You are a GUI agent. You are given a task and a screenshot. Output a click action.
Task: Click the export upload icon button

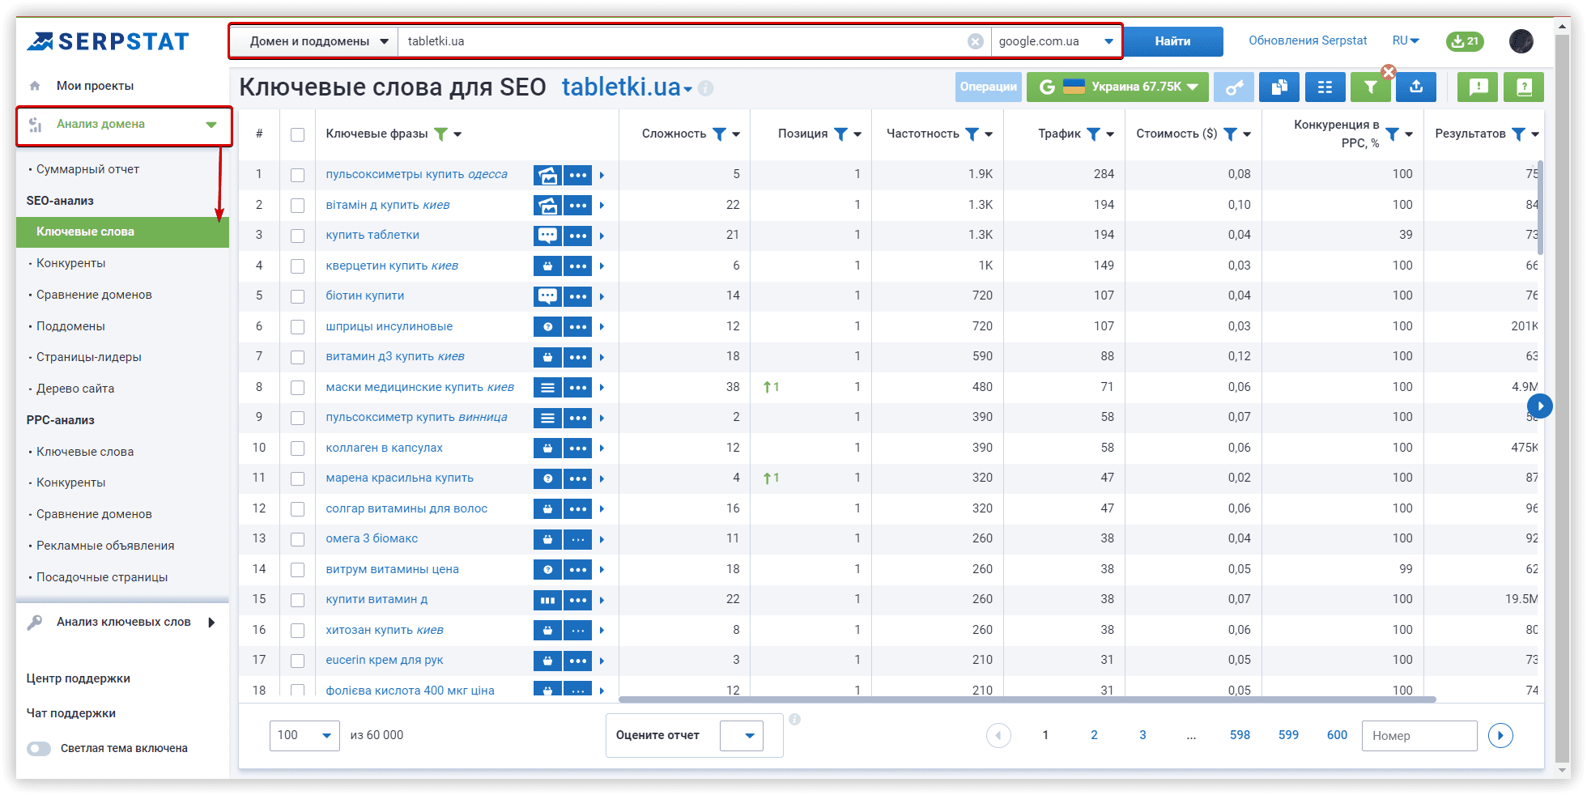pyautogui.click(x=1416, y=87)
